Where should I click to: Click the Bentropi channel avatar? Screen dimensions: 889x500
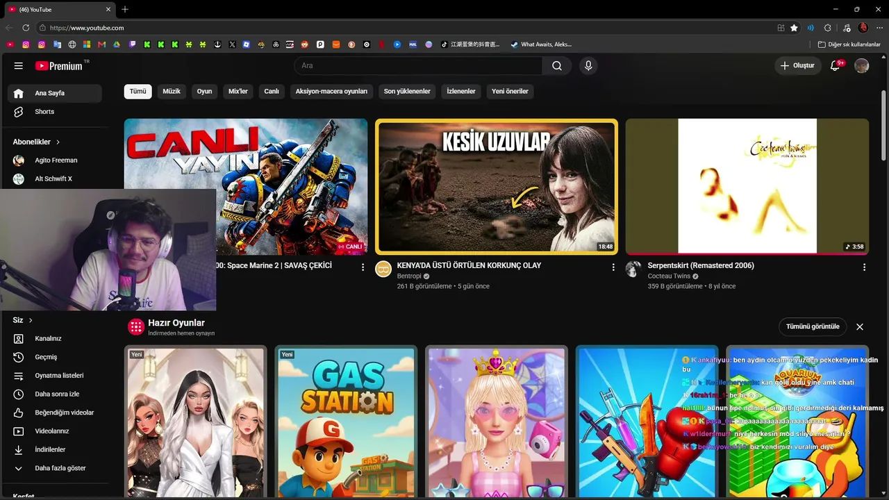(x=383, y=269)
